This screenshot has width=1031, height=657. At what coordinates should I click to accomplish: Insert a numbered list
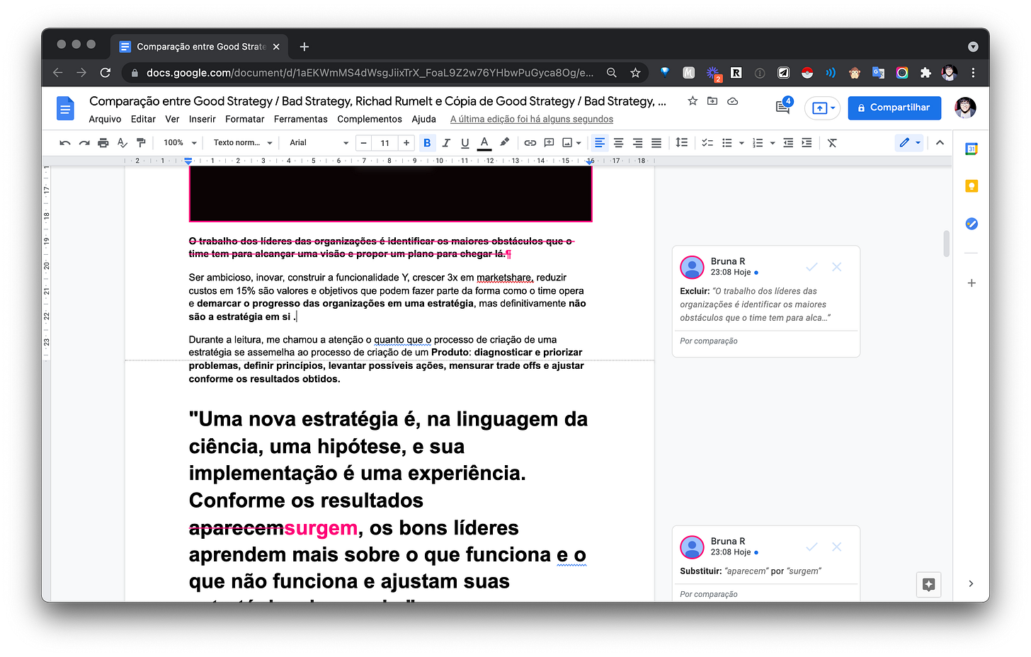(x=758, y=143)
